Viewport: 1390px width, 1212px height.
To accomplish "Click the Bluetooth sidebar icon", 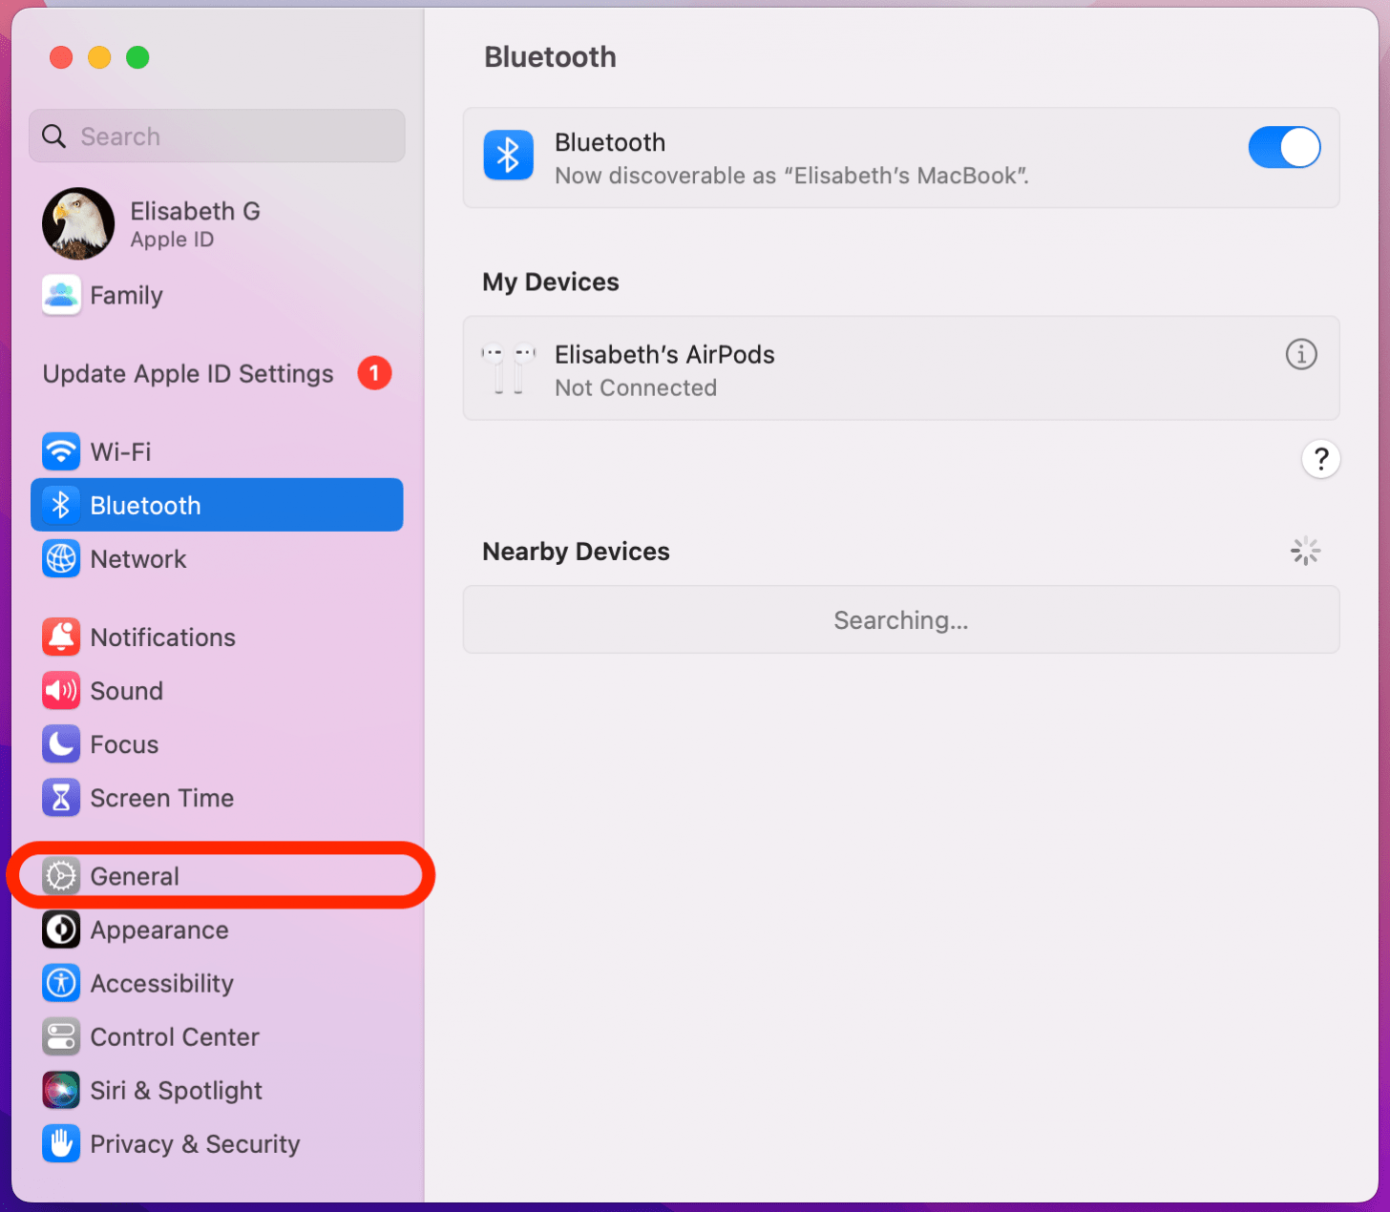I will (x=61, y=505).
